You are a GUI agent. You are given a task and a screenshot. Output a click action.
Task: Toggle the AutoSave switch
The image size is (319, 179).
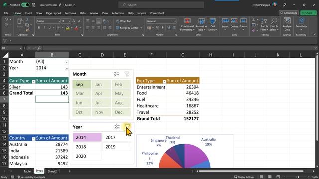[25, 5]
